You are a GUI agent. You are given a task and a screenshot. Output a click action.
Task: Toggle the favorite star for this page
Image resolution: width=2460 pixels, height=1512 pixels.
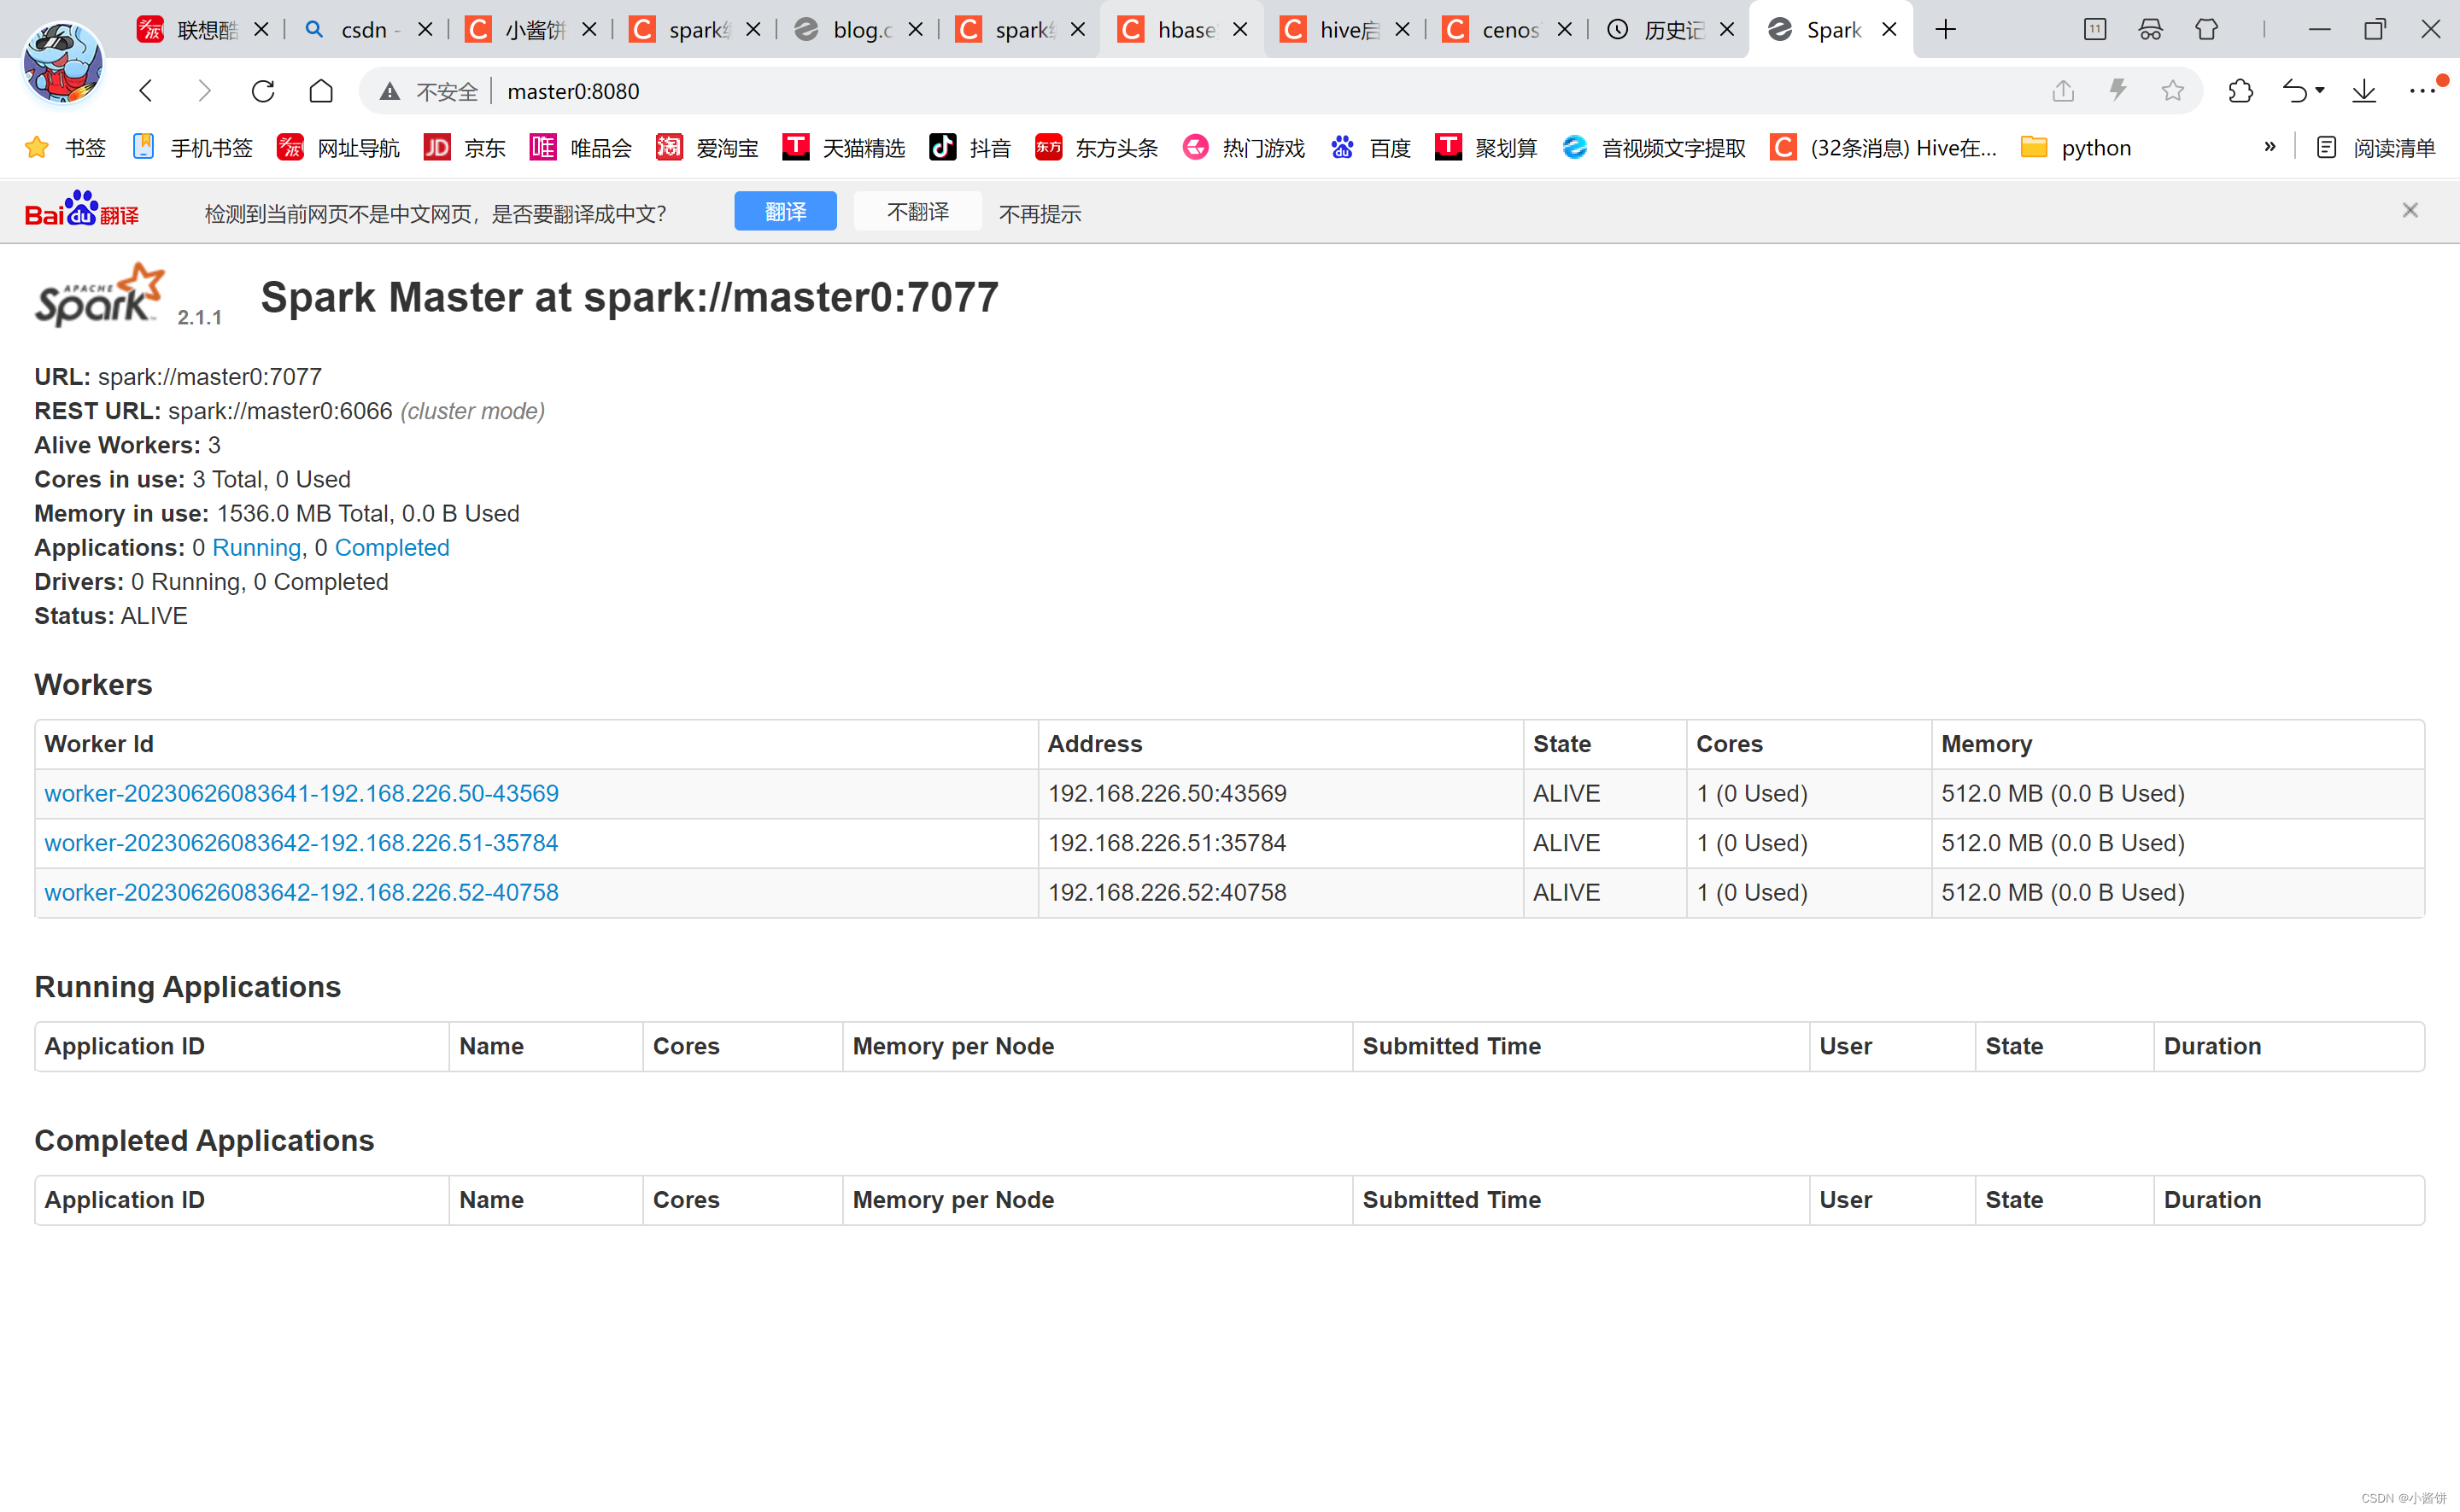coord(2172,90)
